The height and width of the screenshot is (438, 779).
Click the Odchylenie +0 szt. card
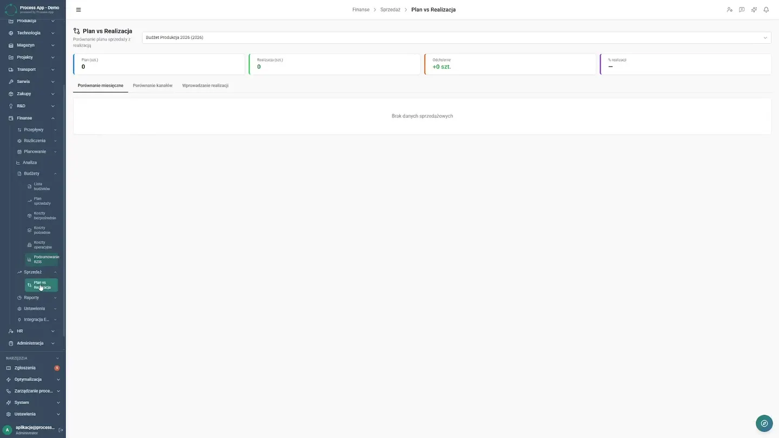(510, 64)
